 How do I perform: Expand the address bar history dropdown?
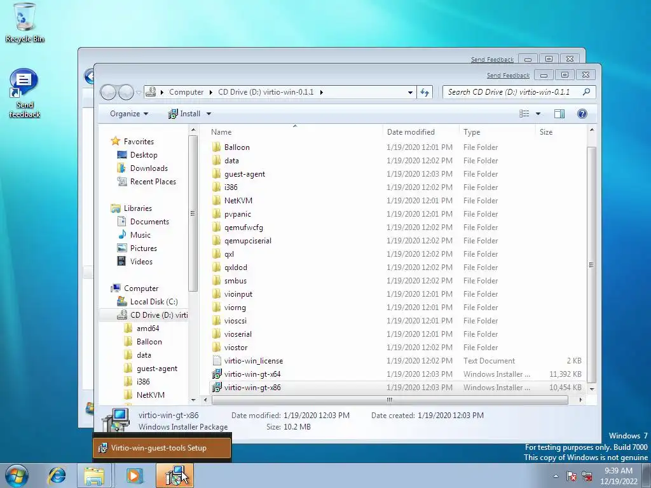pos(410,92)
